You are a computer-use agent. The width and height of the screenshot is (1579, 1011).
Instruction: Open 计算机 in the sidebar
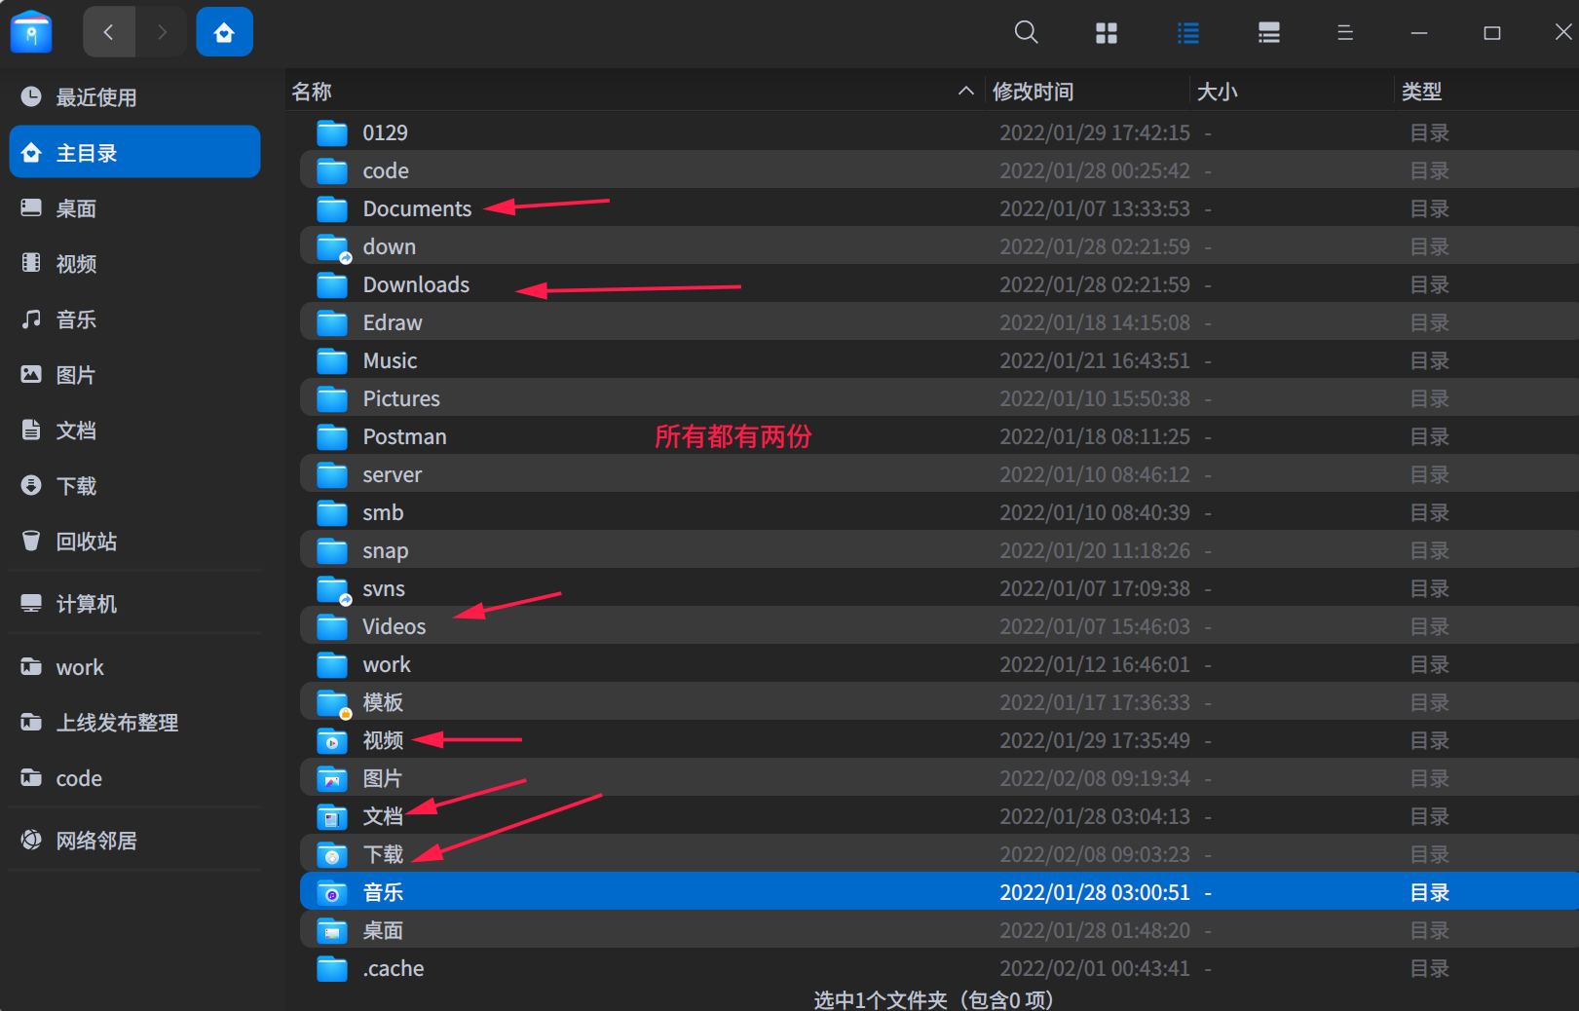(134, 604)
